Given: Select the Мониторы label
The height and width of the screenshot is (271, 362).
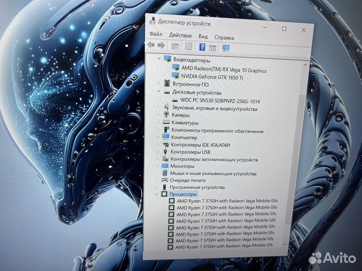Looking at the screenshot, I should [183, 166].
